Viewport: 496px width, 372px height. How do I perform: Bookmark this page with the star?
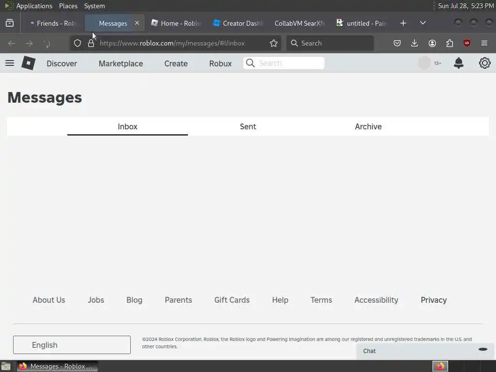click(274, 43)
